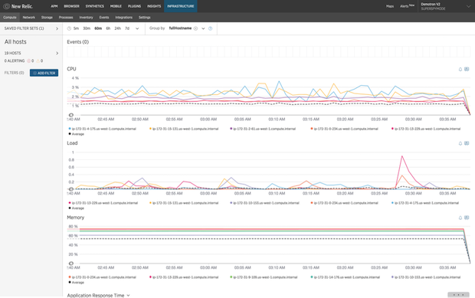Click the Memory chart Insights icon
This screenshot has width=475, height=298.
pyautogui.click(x=467, y=218)
